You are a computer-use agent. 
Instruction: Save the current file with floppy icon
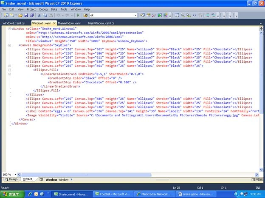pyautogui.click(x=26, y=15)
